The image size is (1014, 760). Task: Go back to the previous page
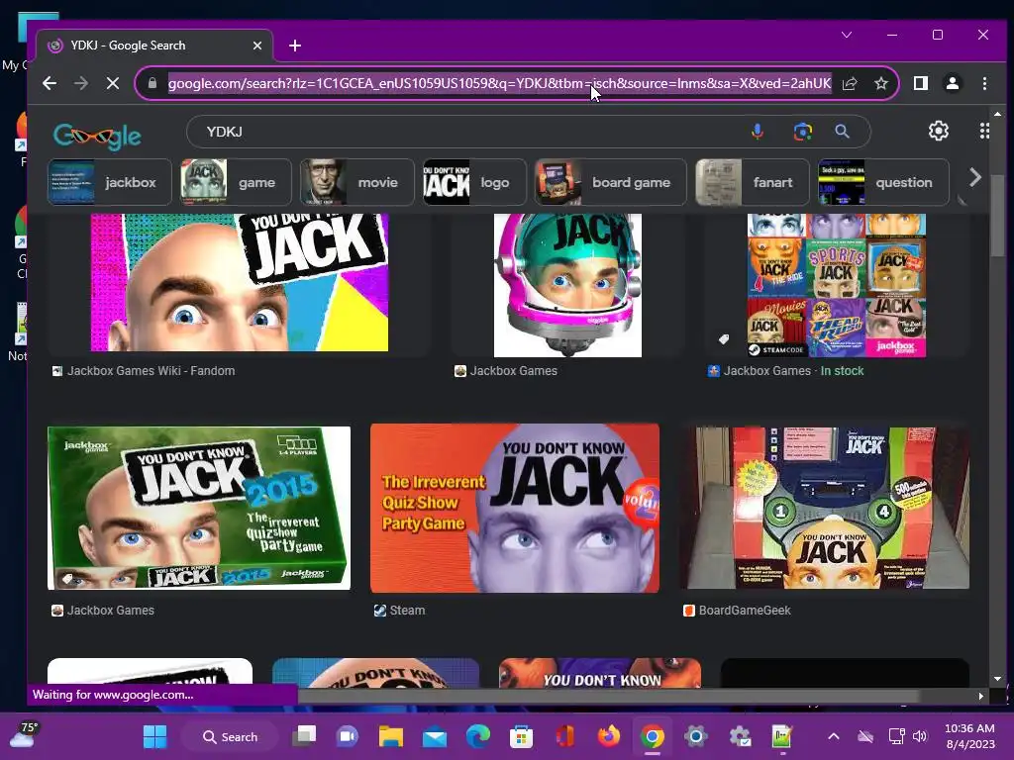[x=50, y=83]
